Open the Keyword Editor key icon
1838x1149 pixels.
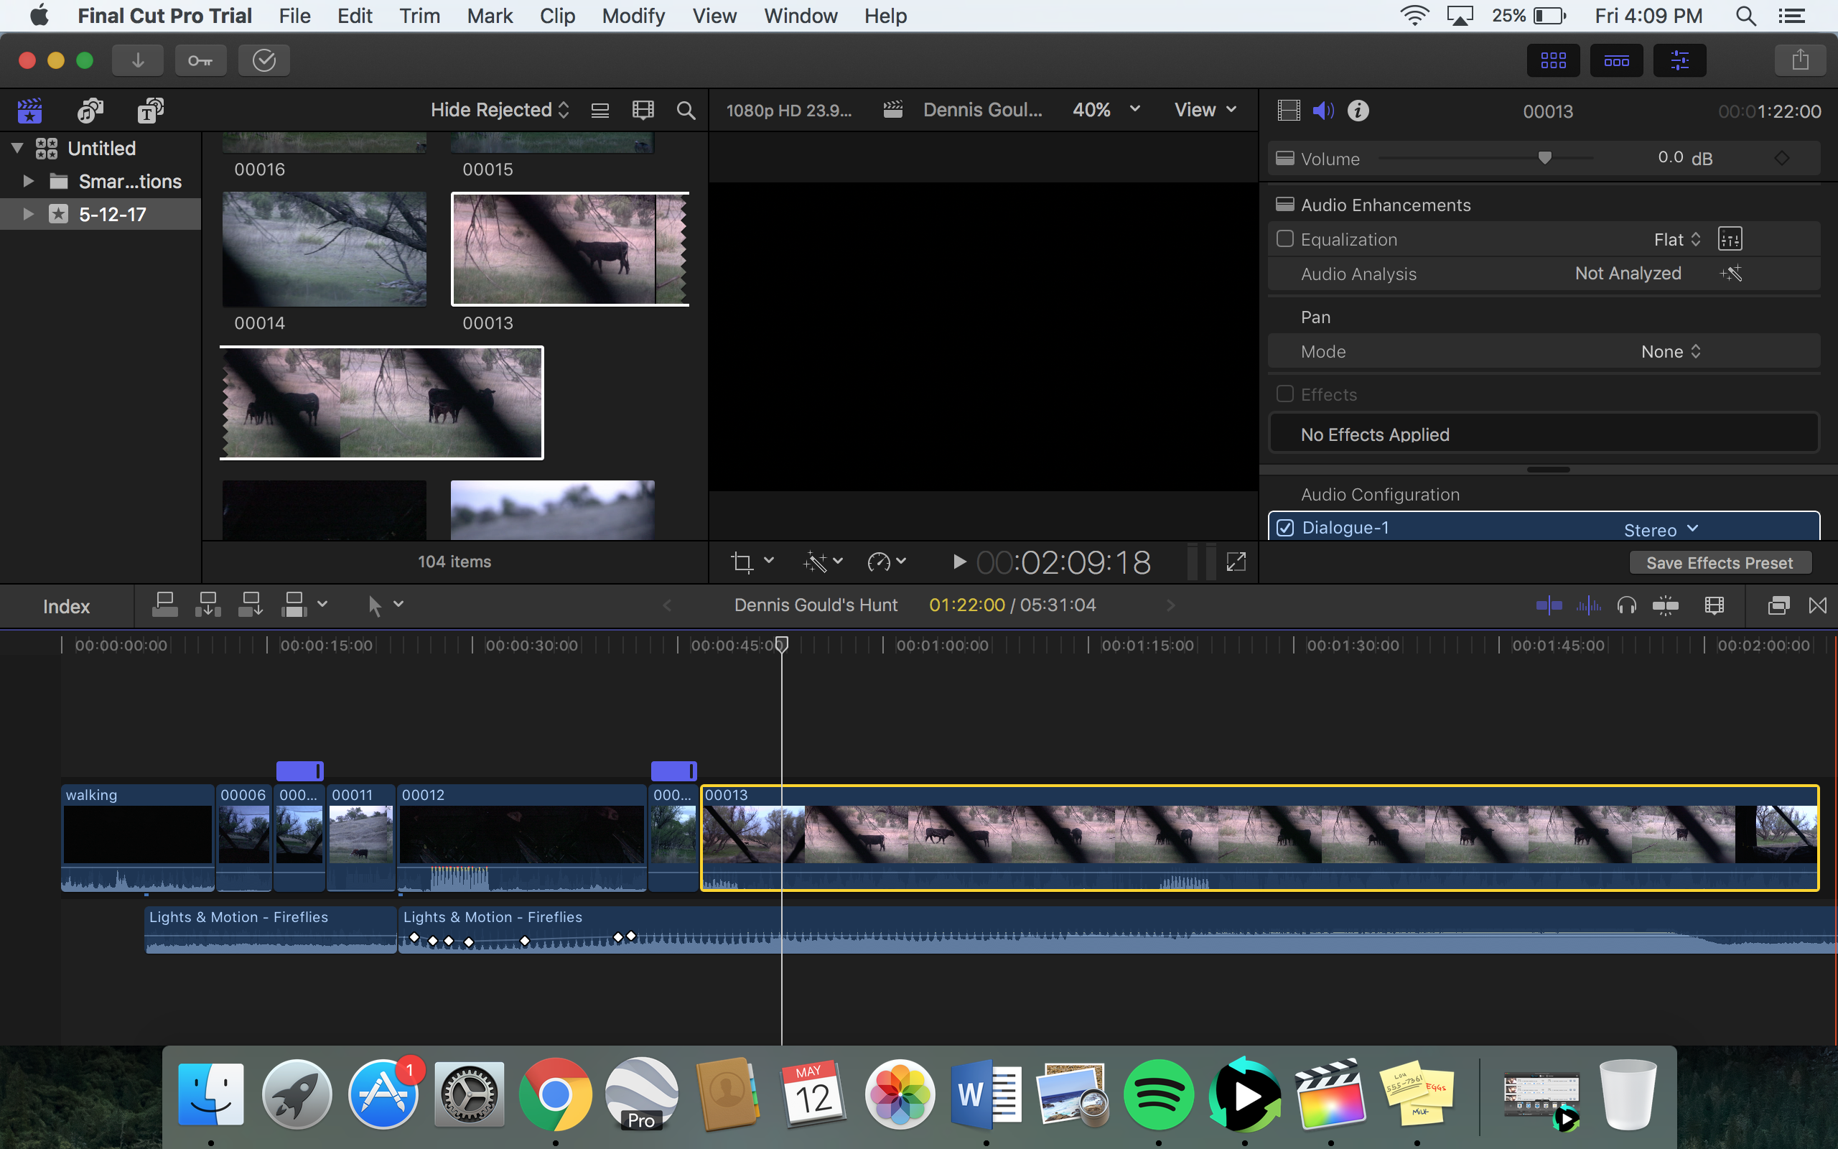200,60
